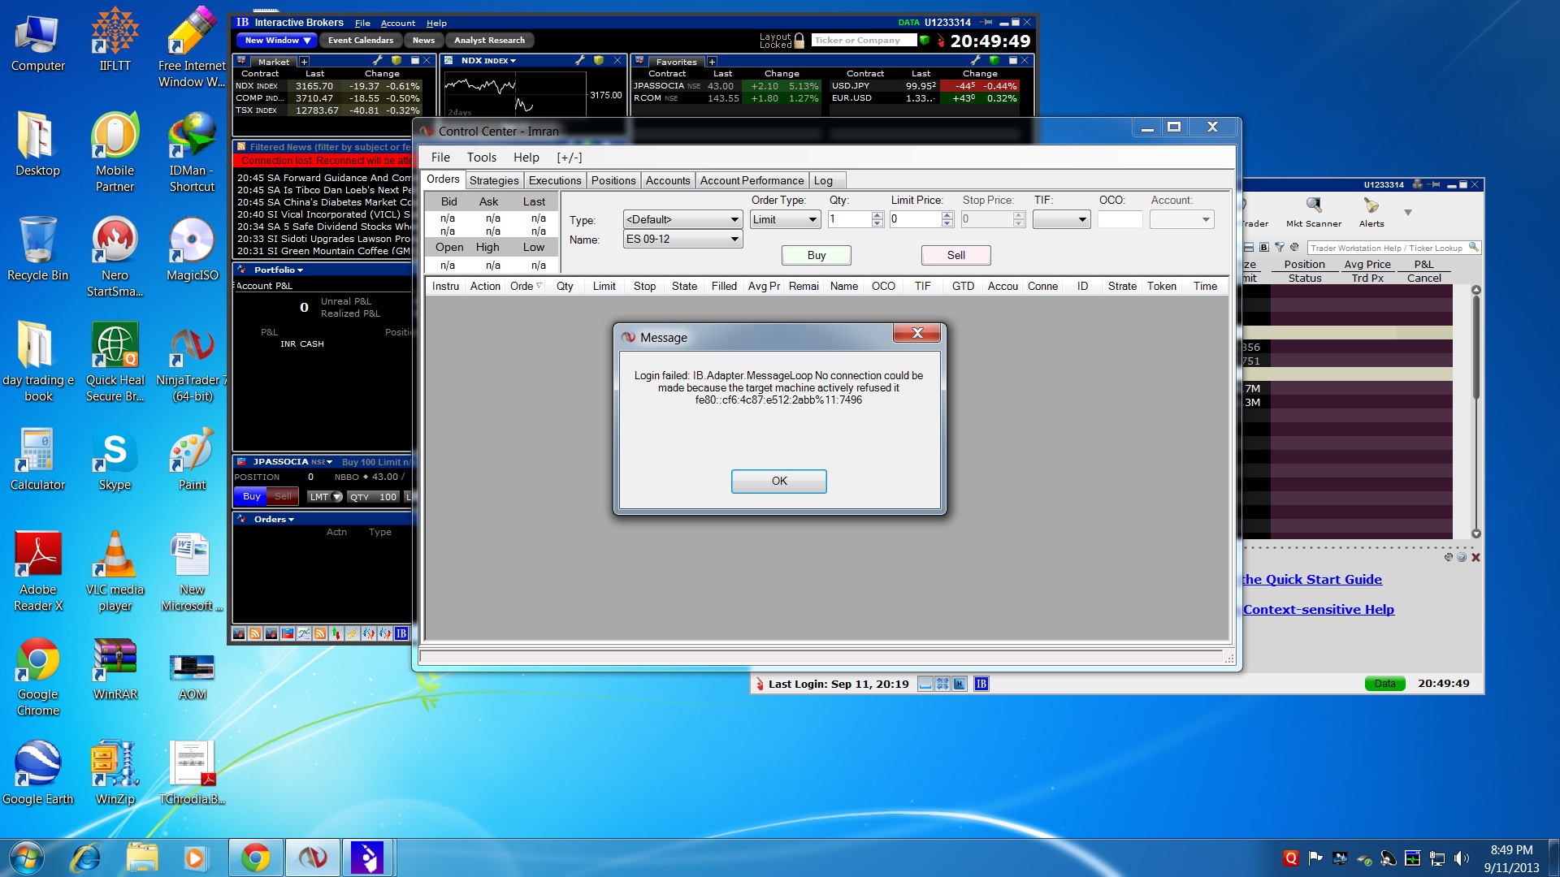Click the IB icon in bottom toolbar
The image size is (1560, 877).
(x=401, y=633)
